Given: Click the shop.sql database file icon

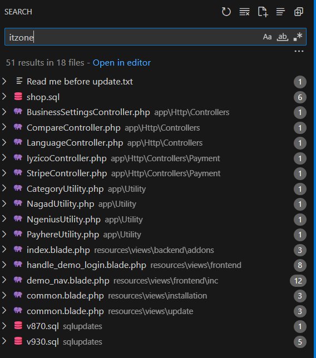Looking at the screenshot, I should [18, 97].
